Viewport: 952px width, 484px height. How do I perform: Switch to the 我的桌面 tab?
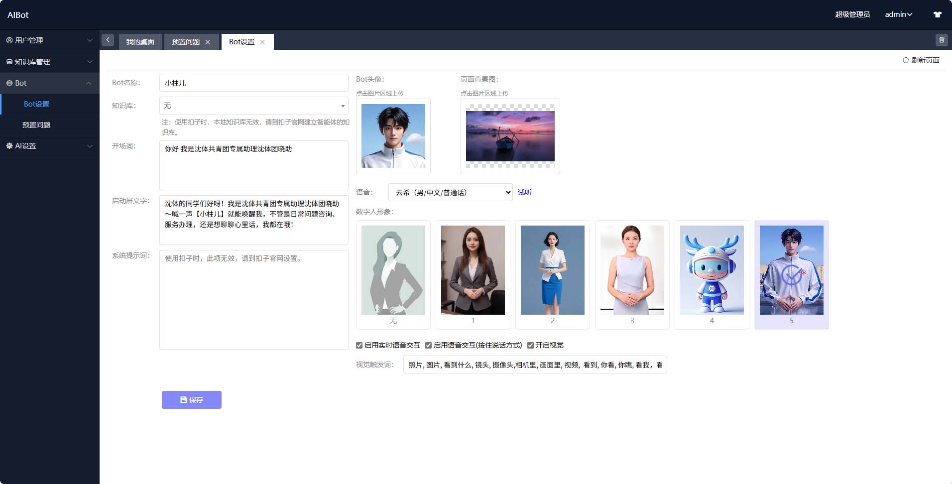140,42
